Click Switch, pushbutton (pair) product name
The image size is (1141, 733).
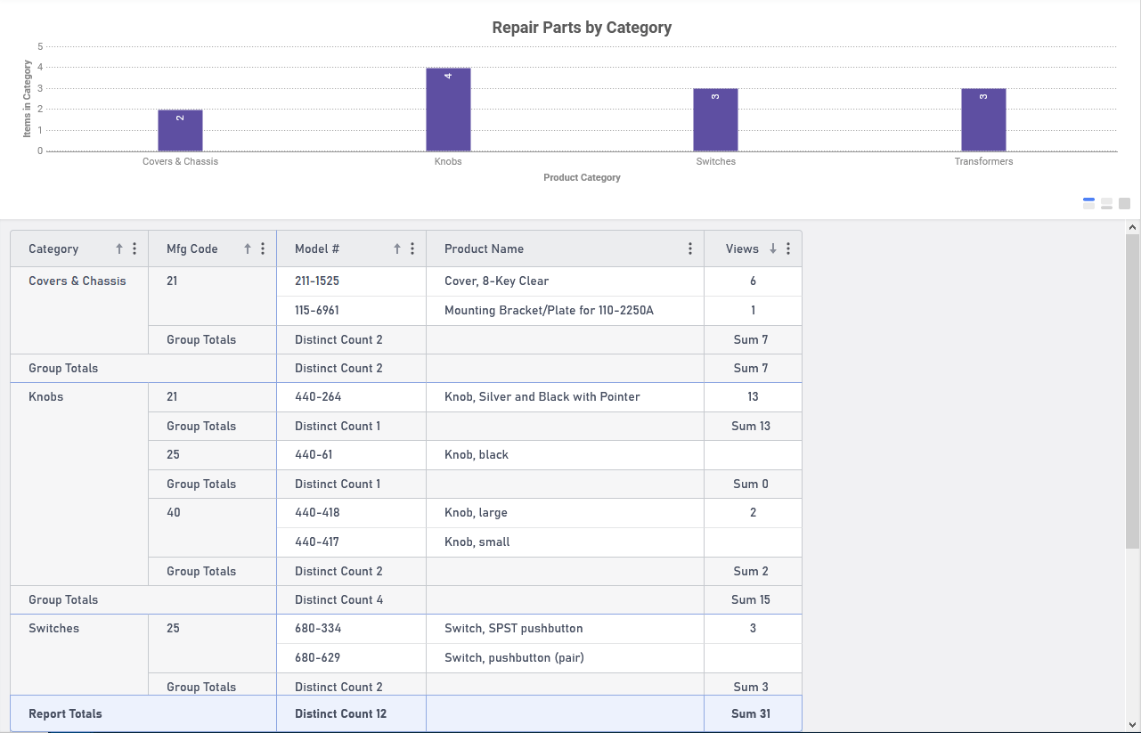click(514, 657)
